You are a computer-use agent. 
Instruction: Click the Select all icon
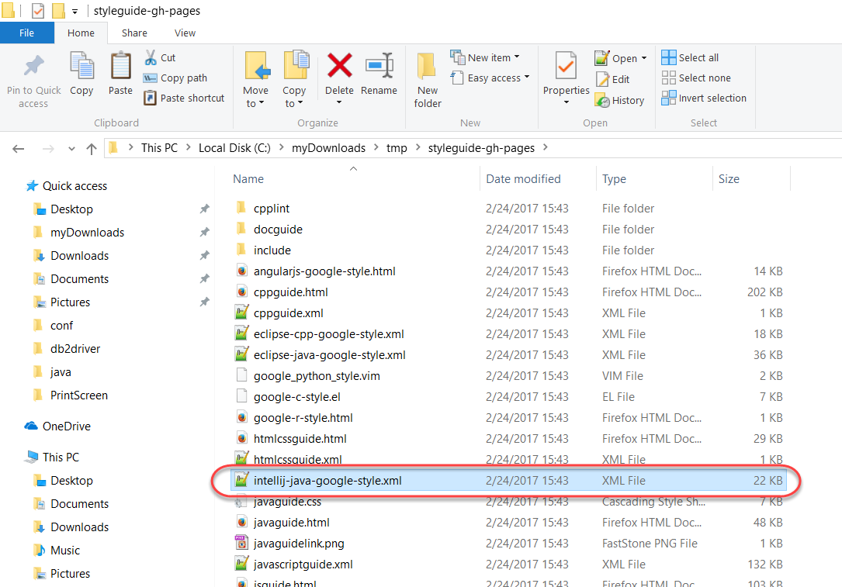668,57
